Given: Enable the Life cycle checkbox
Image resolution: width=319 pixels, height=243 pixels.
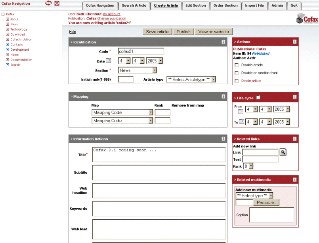Looking at the screenshot, I should [258, 97].
